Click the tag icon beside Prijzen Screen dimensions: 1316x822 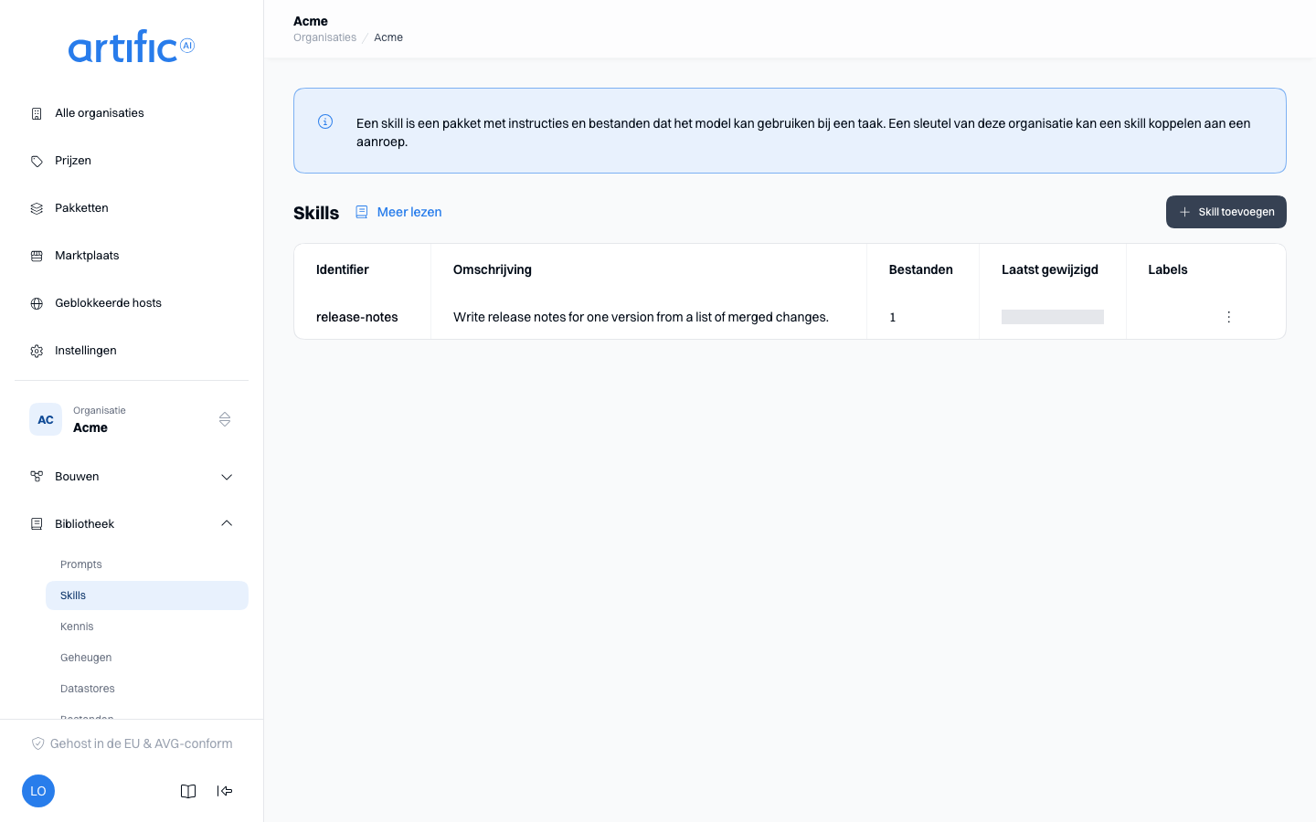tap(37, 161)
